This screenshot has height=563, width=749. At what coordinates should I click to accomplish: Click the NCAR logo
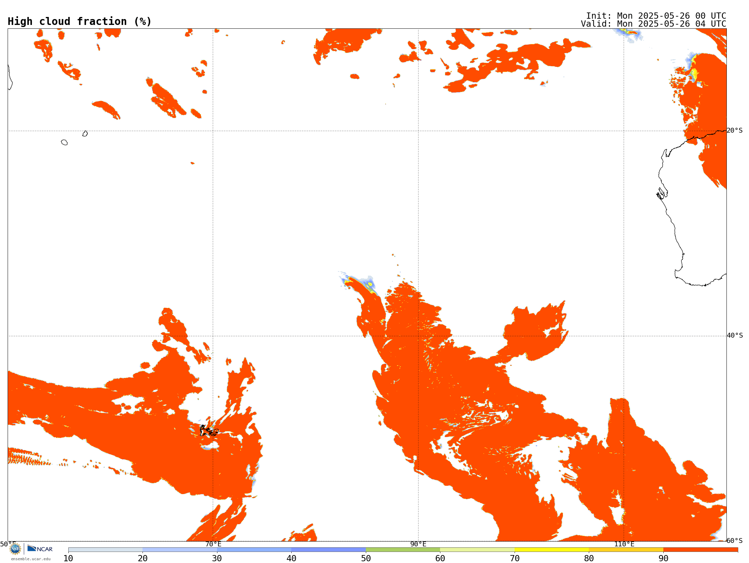pos(40,548)
